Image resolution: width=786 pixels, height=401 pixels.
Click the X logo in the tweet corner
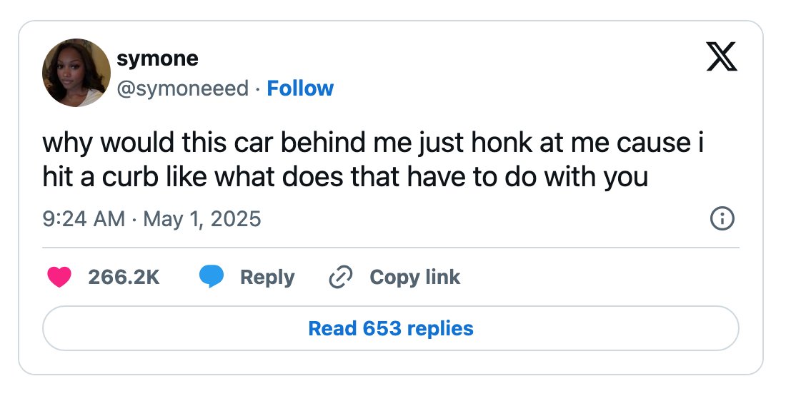(x=722, y=56)
